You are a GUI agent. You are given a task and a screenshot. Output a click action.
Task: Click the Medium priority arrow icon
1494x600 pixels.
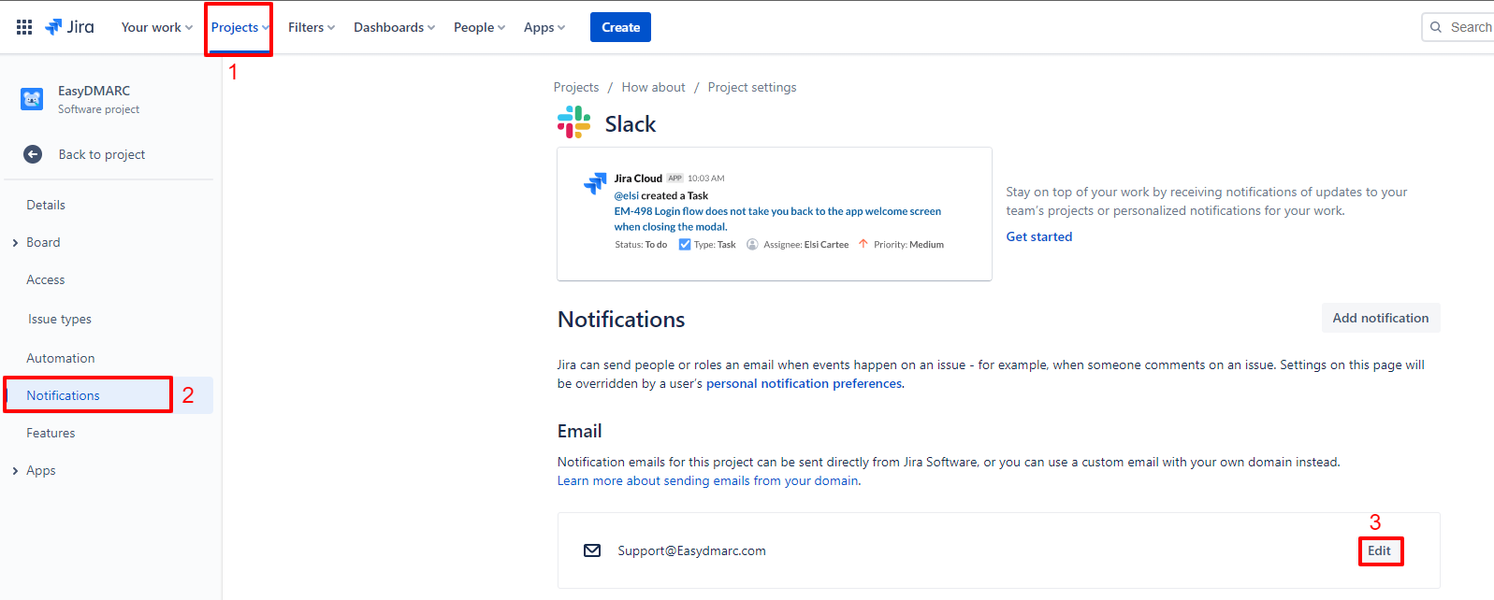(863, 244)
